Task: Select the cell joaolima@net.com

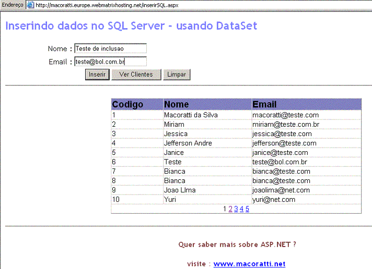Action: 306,190
